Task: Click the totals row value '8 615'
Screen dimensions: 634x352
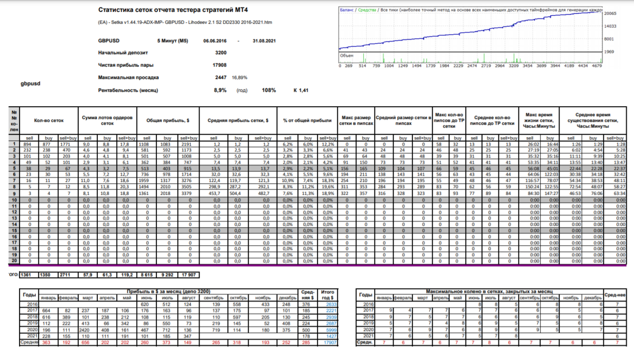Action: tap(148, 275)
